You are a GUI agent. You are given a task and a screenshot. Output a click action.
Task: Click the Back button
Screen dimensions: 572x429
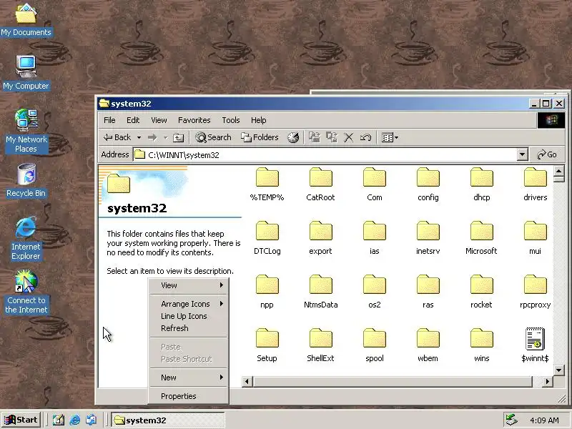click(x=117, y=137)
